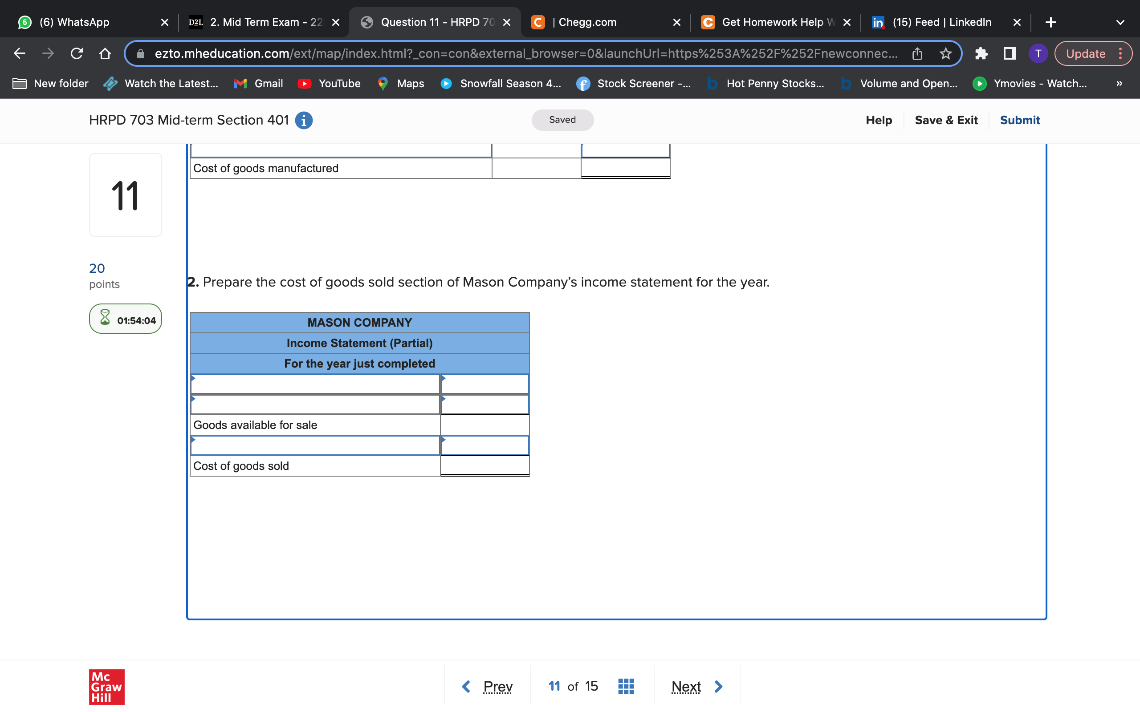This screenshot has height=712, width=1140.
Task: Click the share icon in the address bar
Action: (917, 53)
